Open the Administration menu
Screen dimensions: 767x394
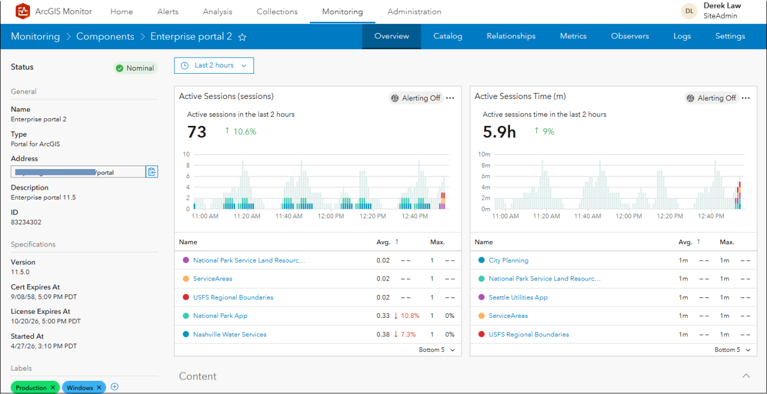pyautogui.click(x=415, y=11)
